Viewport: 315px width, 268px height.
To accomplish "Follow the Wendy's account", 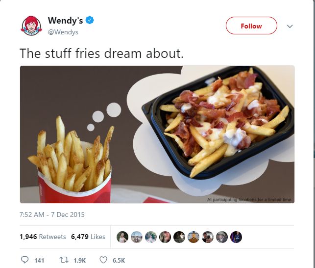I will click(x=251, y=26).
